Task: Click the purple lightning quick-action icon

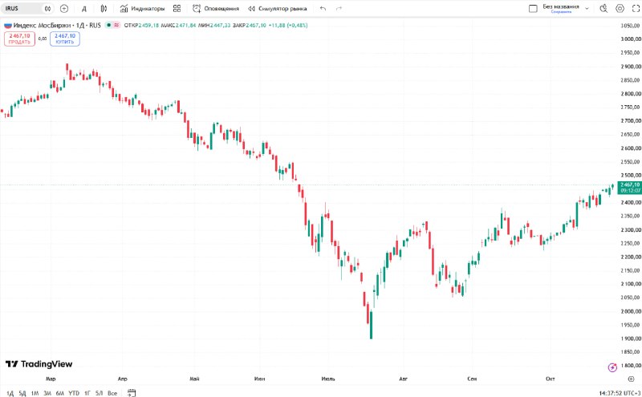Action: tap(612, 367)
